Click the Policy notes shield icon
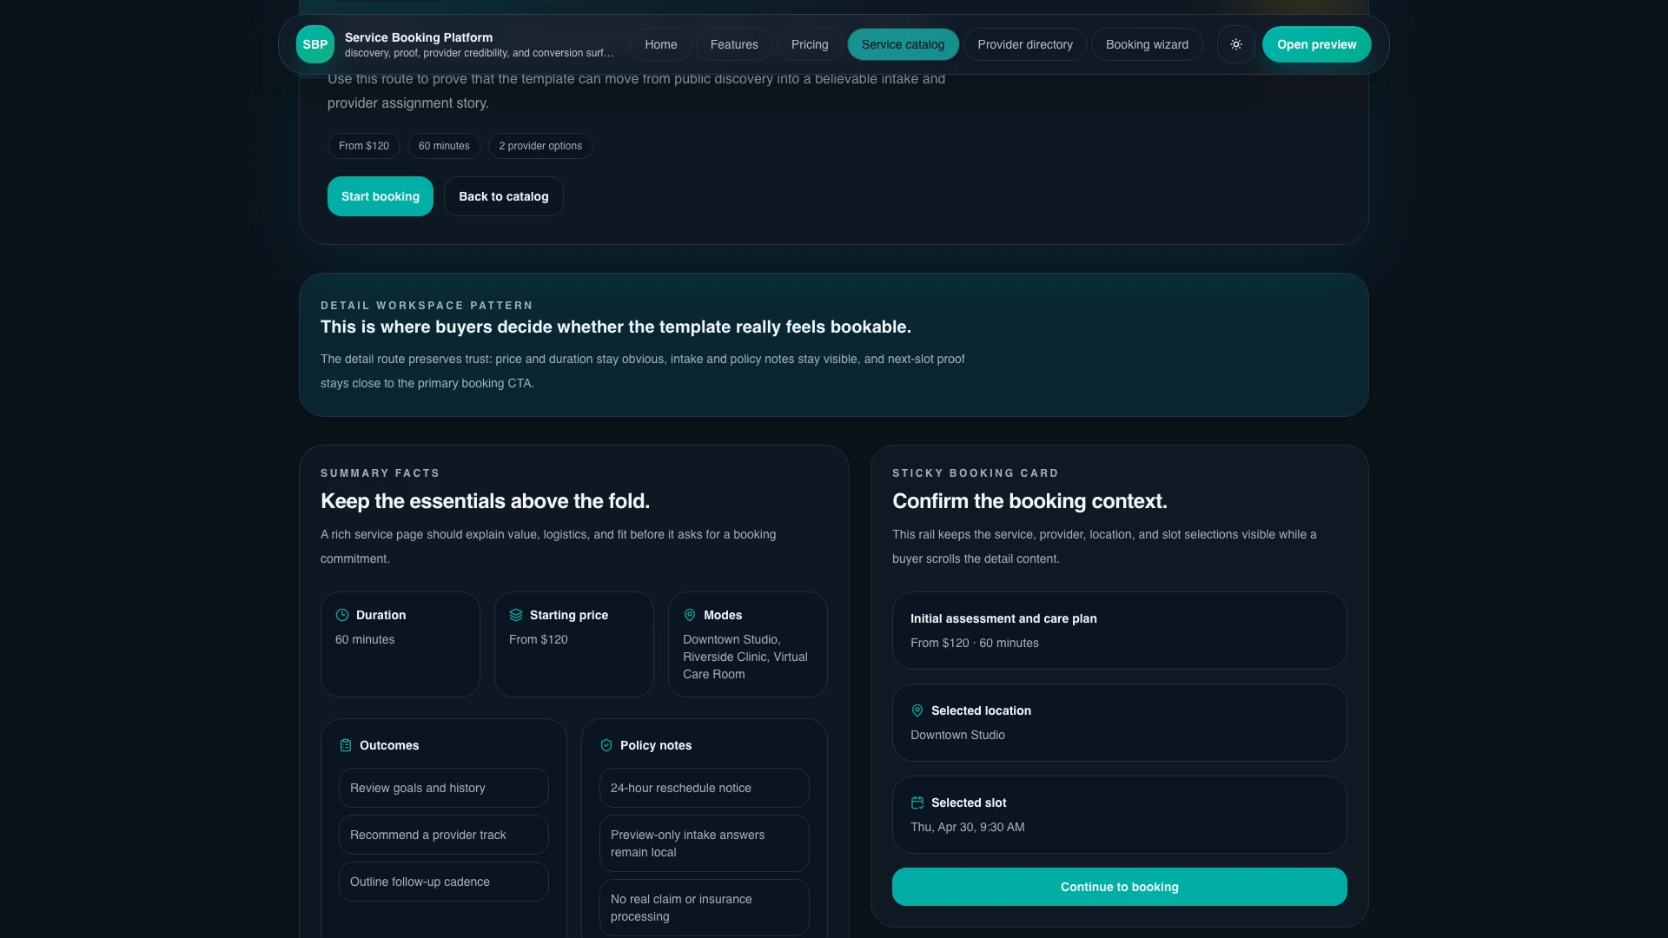Screen dimensions: 1668x938 (x=606, y=745)
